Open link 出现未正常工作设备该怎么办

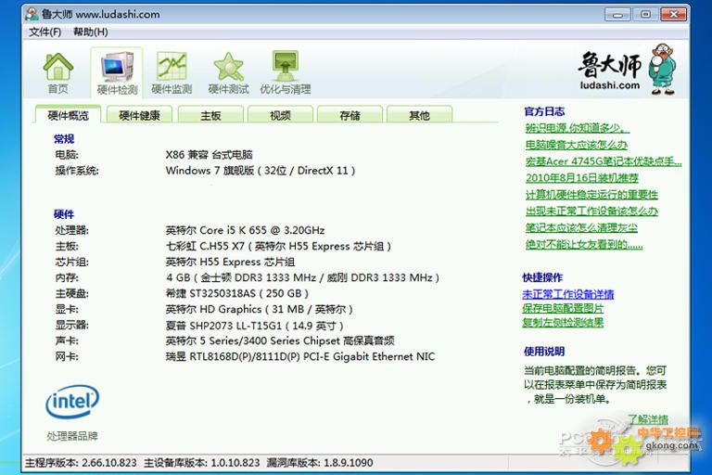pos(591,211)
